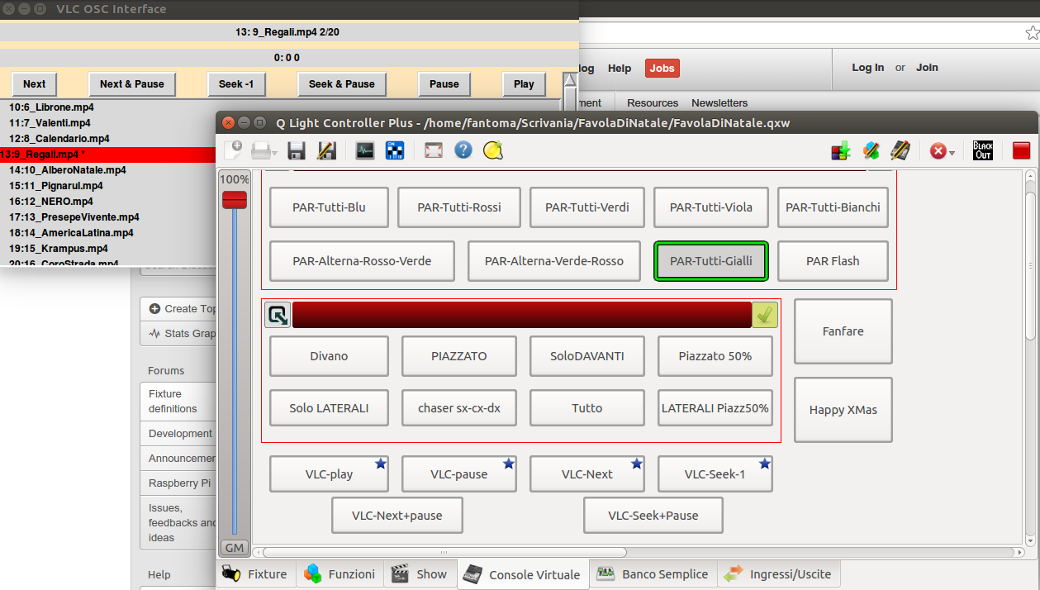This screenshot has width=1040, height=590.
Task: Start PAR-Alterna-Verde-Rosso
Action: point(554,261)
